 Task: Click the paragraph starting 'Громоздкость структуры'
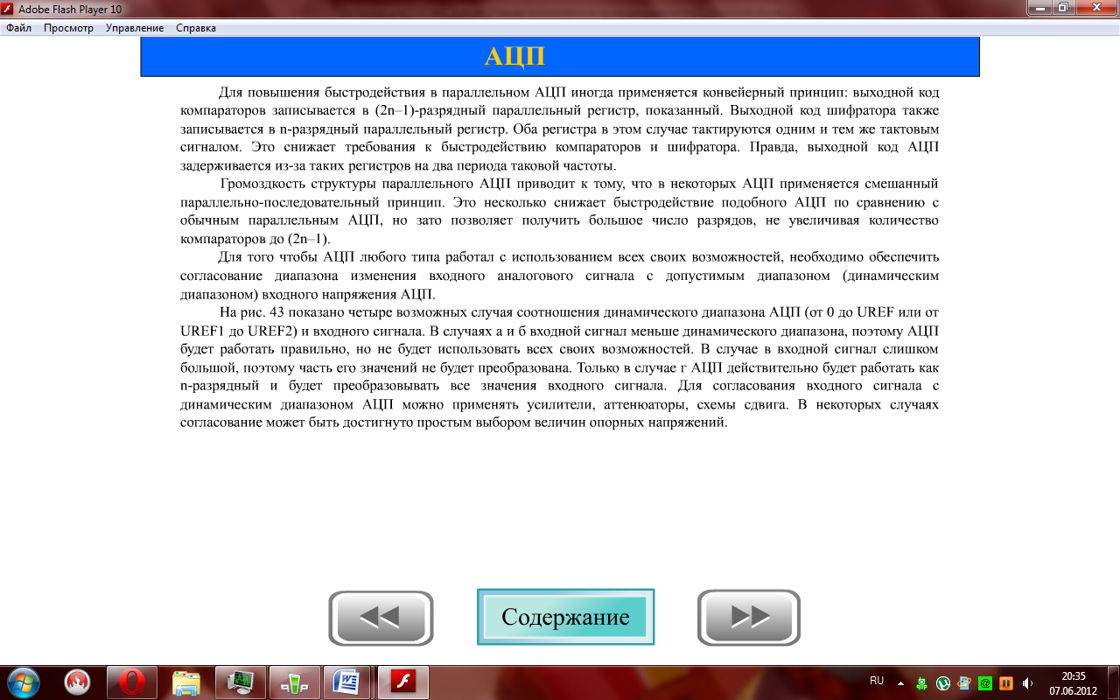click(560, 211)
